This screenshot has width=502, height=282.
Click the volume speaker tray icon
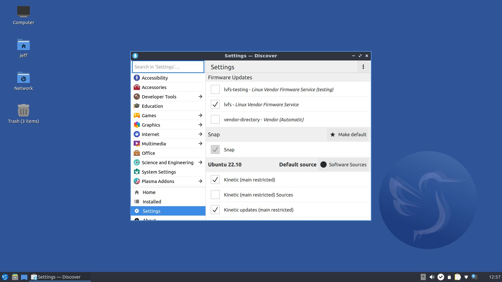432,277
